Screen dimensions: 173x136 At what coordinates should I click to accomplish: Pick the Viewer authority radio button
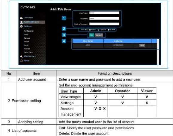tap(109, 30)
